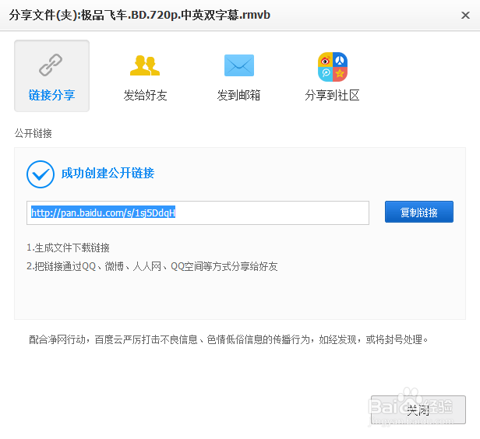Screen dimensions: 480x439
Task: Click the 成功创建公开链接 text
Action: pyautogui.click(x=108, y=173)
